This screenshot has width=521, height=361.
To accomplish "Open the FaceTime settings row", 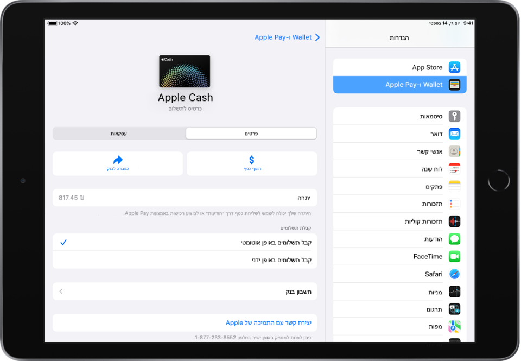I will click(x=400, y=257).
